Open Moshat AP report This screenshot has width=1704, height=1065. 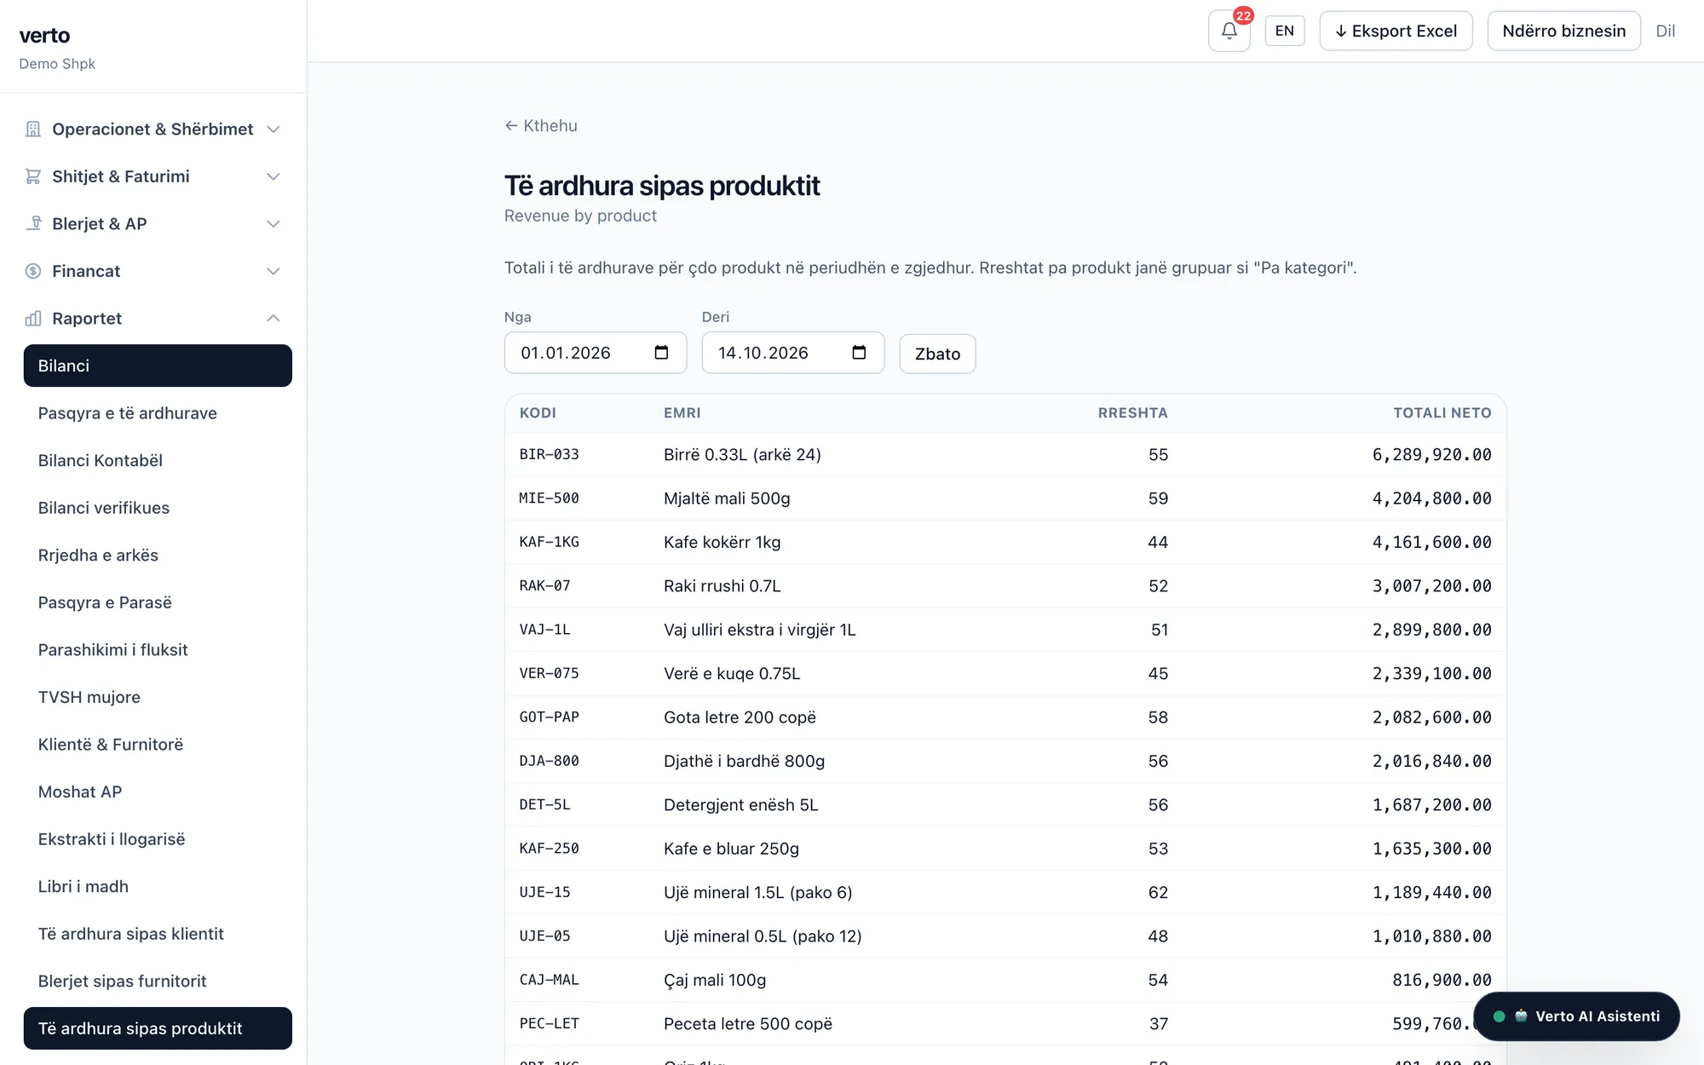[x=158, y=792]
